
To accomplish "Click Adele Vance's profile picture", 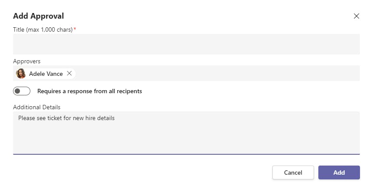I will point(21,74).
